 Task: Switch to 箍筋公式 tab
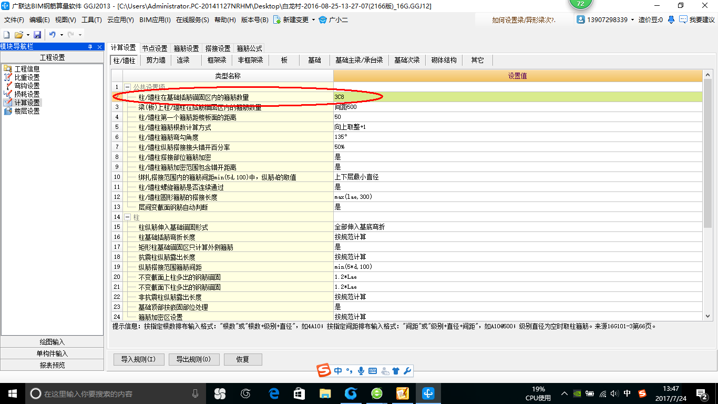tap(249, 48)
